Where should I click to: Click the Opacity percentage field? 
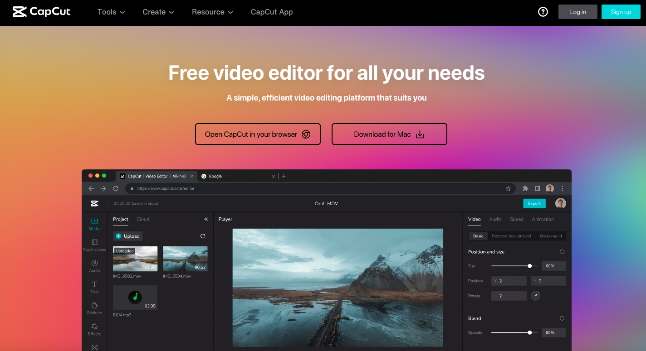coord(554,332)
